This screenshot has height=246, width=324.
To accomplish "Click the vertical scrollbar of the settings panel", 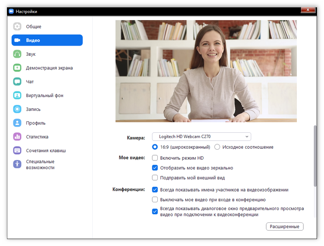I will tap(315, 155).
